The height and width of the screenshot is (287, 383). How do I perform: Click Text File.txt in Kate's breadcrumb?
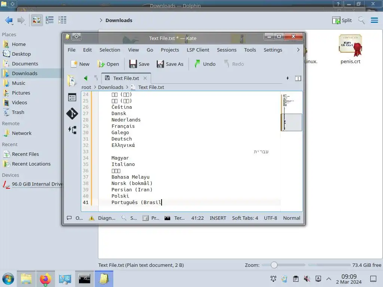pos(151,87)
